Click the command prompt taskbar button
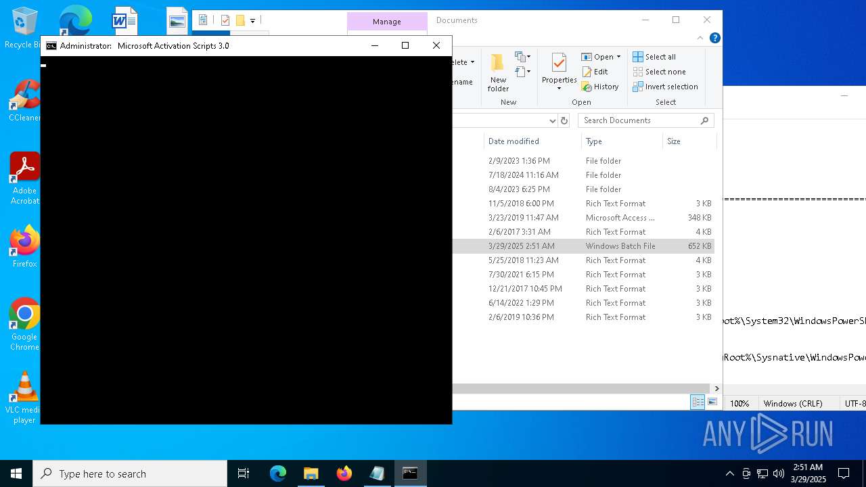 pos(410,473)
